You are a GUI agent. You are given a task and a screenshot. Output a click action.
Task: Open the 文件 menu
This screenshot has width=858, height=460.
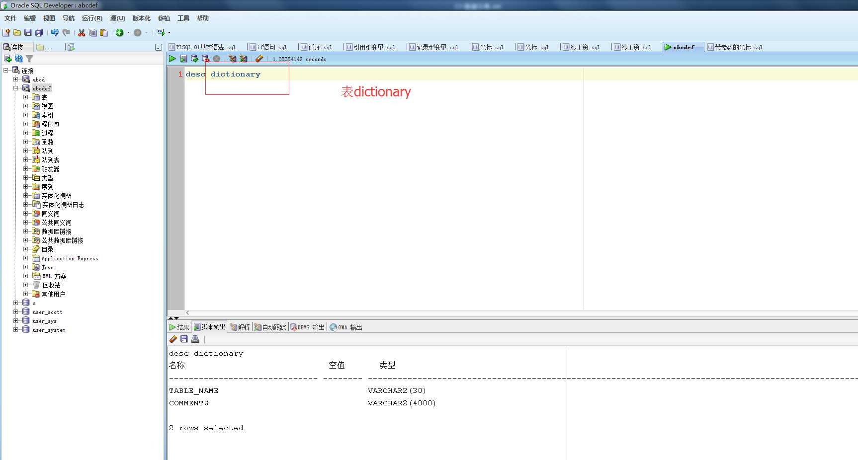(x=10, y=18)
